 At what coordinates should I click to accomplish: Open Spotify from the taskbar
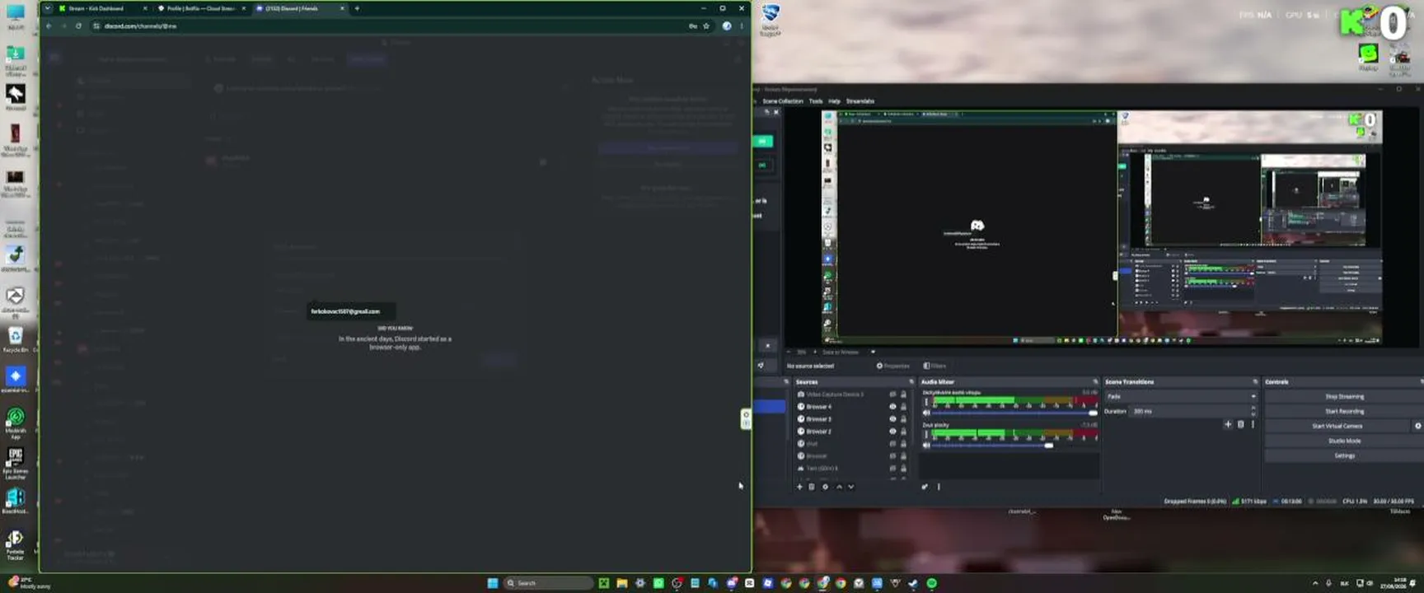pos(932,583)
